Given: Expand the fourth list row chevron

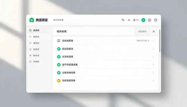Looking at the screenshot, I should [153, 65].
